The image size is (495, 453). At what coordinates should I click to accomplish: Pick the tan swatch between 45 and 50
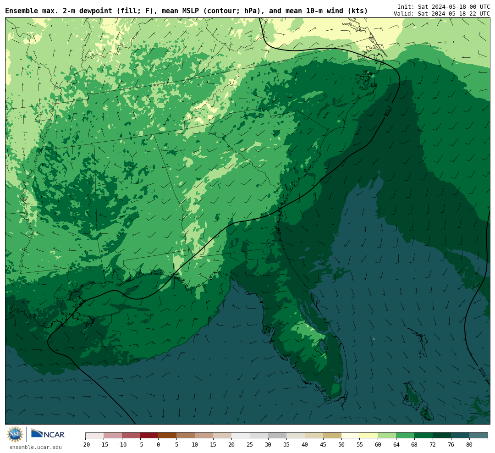(332, 436)
